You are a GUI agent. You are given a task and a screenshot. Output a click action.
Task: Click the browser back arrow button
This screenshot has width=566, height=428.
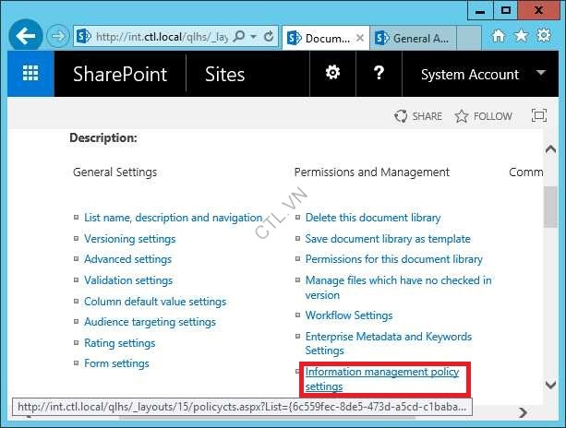point(27,37)
